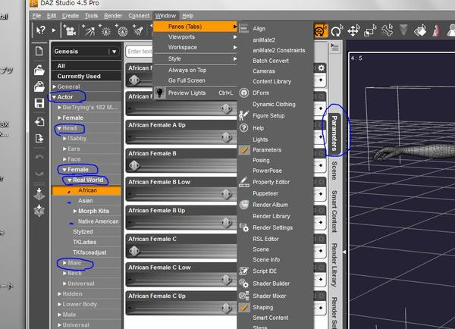Activate the What's This help cursor
Viewport: 455px width, 329px height.
41,30
